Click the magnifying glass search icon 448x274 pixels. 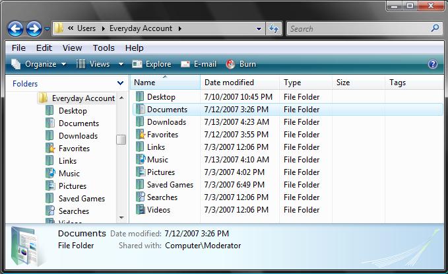coord(435,28)
